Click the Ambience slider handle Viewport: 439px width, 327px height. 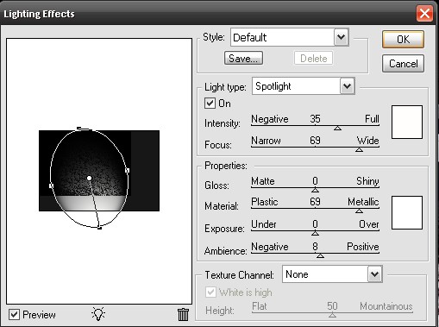320,255
